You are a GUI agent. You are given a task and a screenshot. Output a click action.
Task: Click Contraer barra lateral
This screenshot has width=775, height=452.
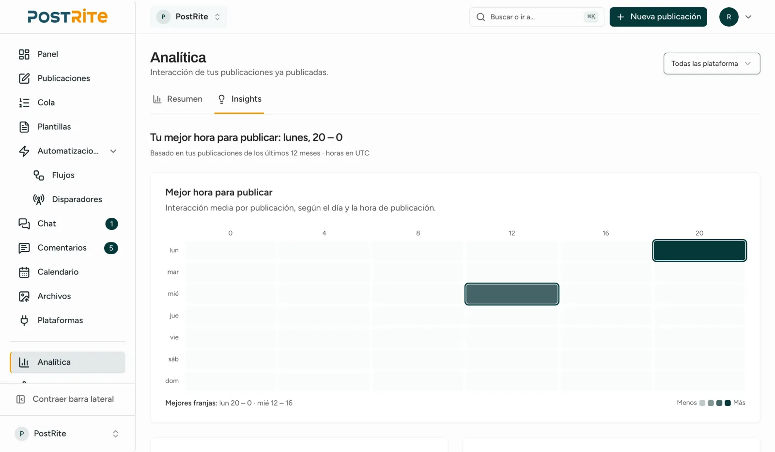(67, 399)
